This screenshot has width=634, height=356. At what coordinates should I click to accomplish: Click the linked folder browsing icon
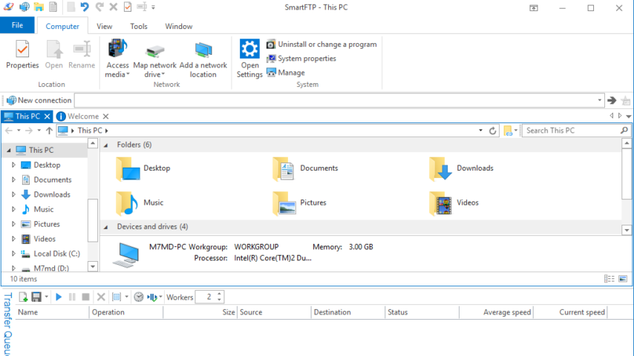509,131
